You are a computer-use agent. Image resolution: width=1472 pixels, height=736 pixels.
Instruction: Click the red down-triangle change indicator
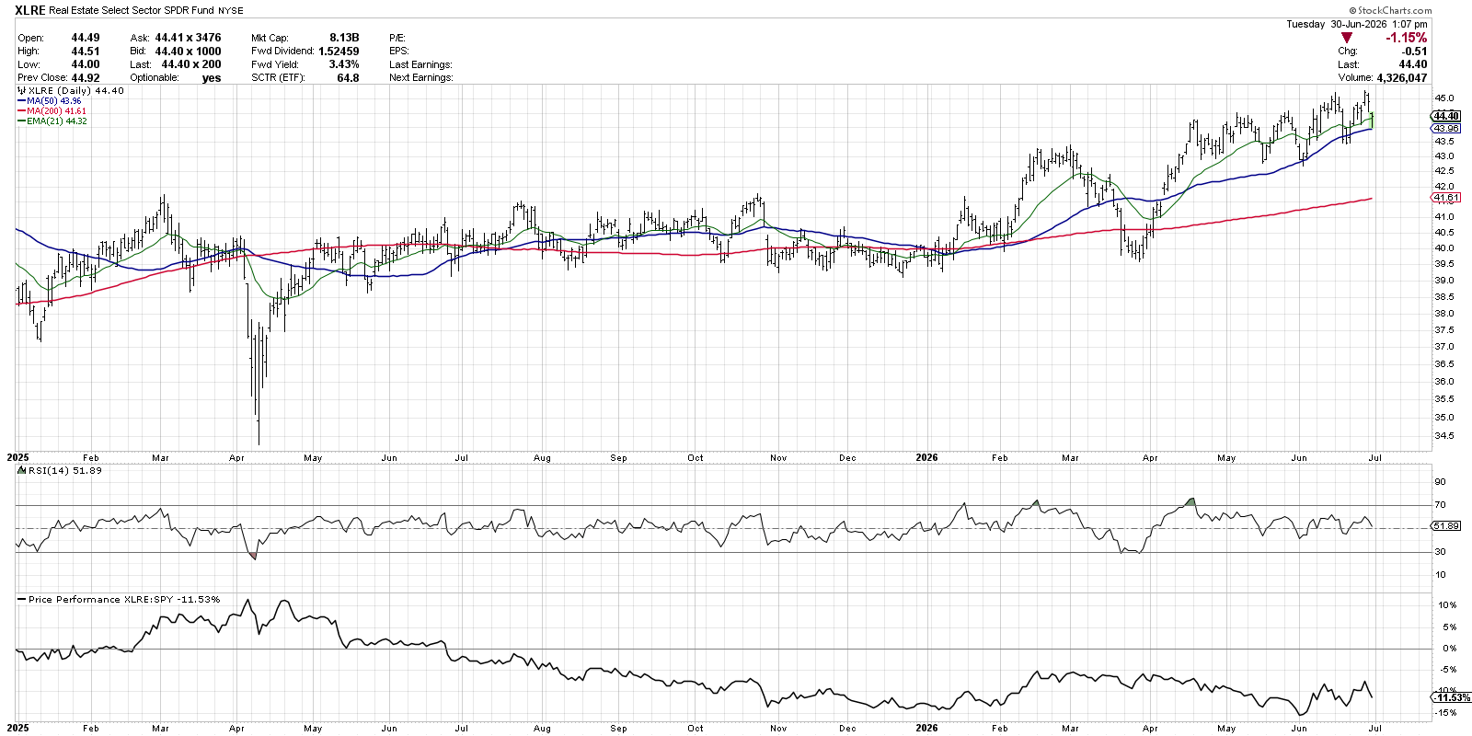coord(1347,38)
